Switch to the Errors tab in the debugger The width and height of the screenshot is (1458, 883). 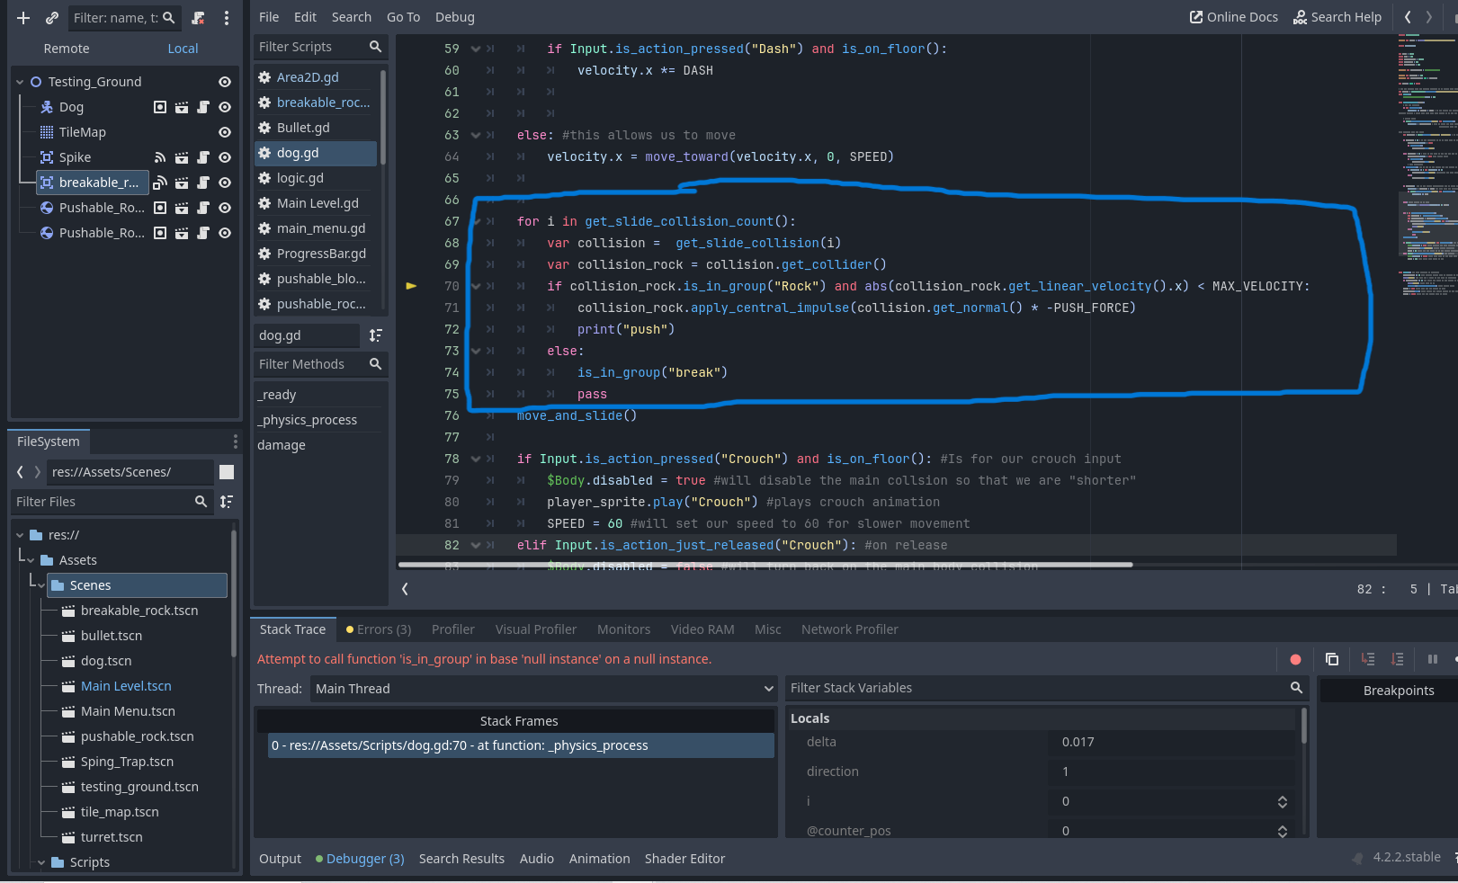377,629
